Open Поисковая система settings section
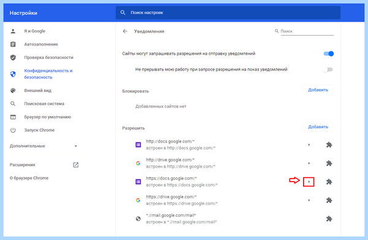The image size is (368, 240). coord(44,104)
